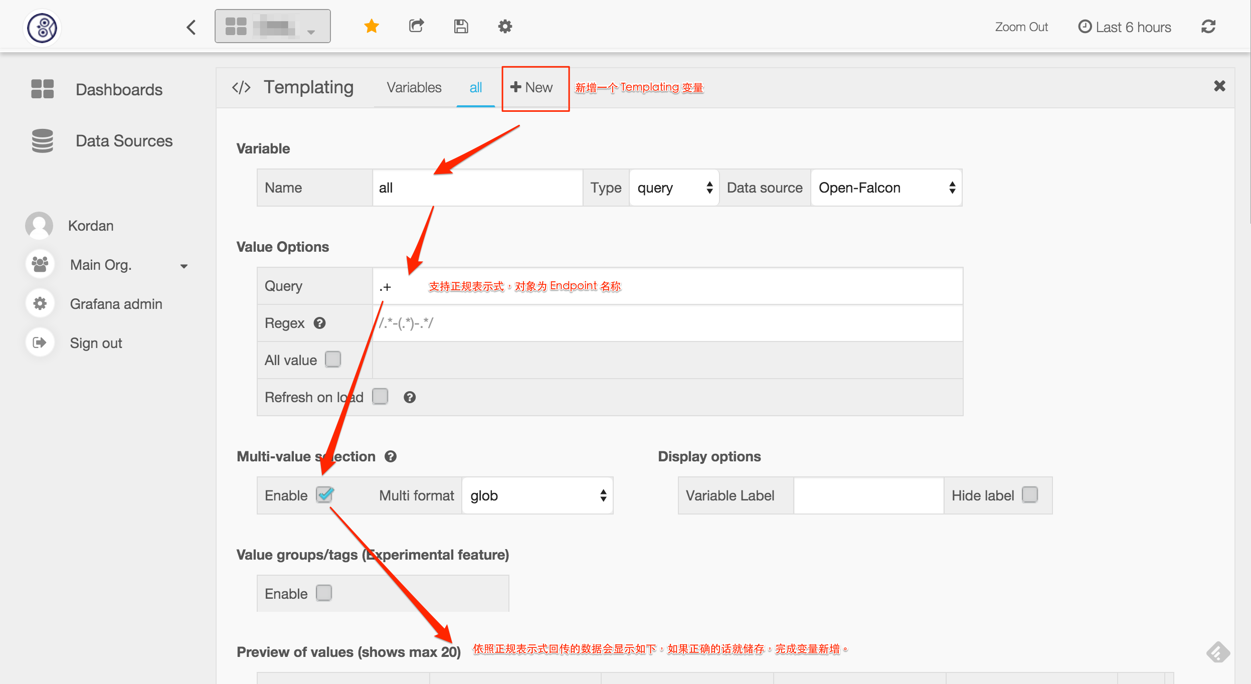This screenshot has height=684, width=1251.
Task: Click the share dashboard icon
Action: (416, 26)
